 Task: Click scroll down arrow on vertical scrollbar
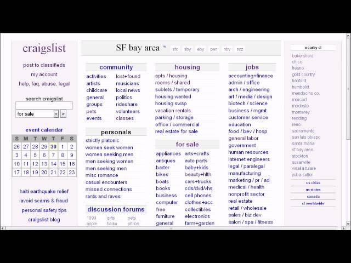click(x=348, y=224)
